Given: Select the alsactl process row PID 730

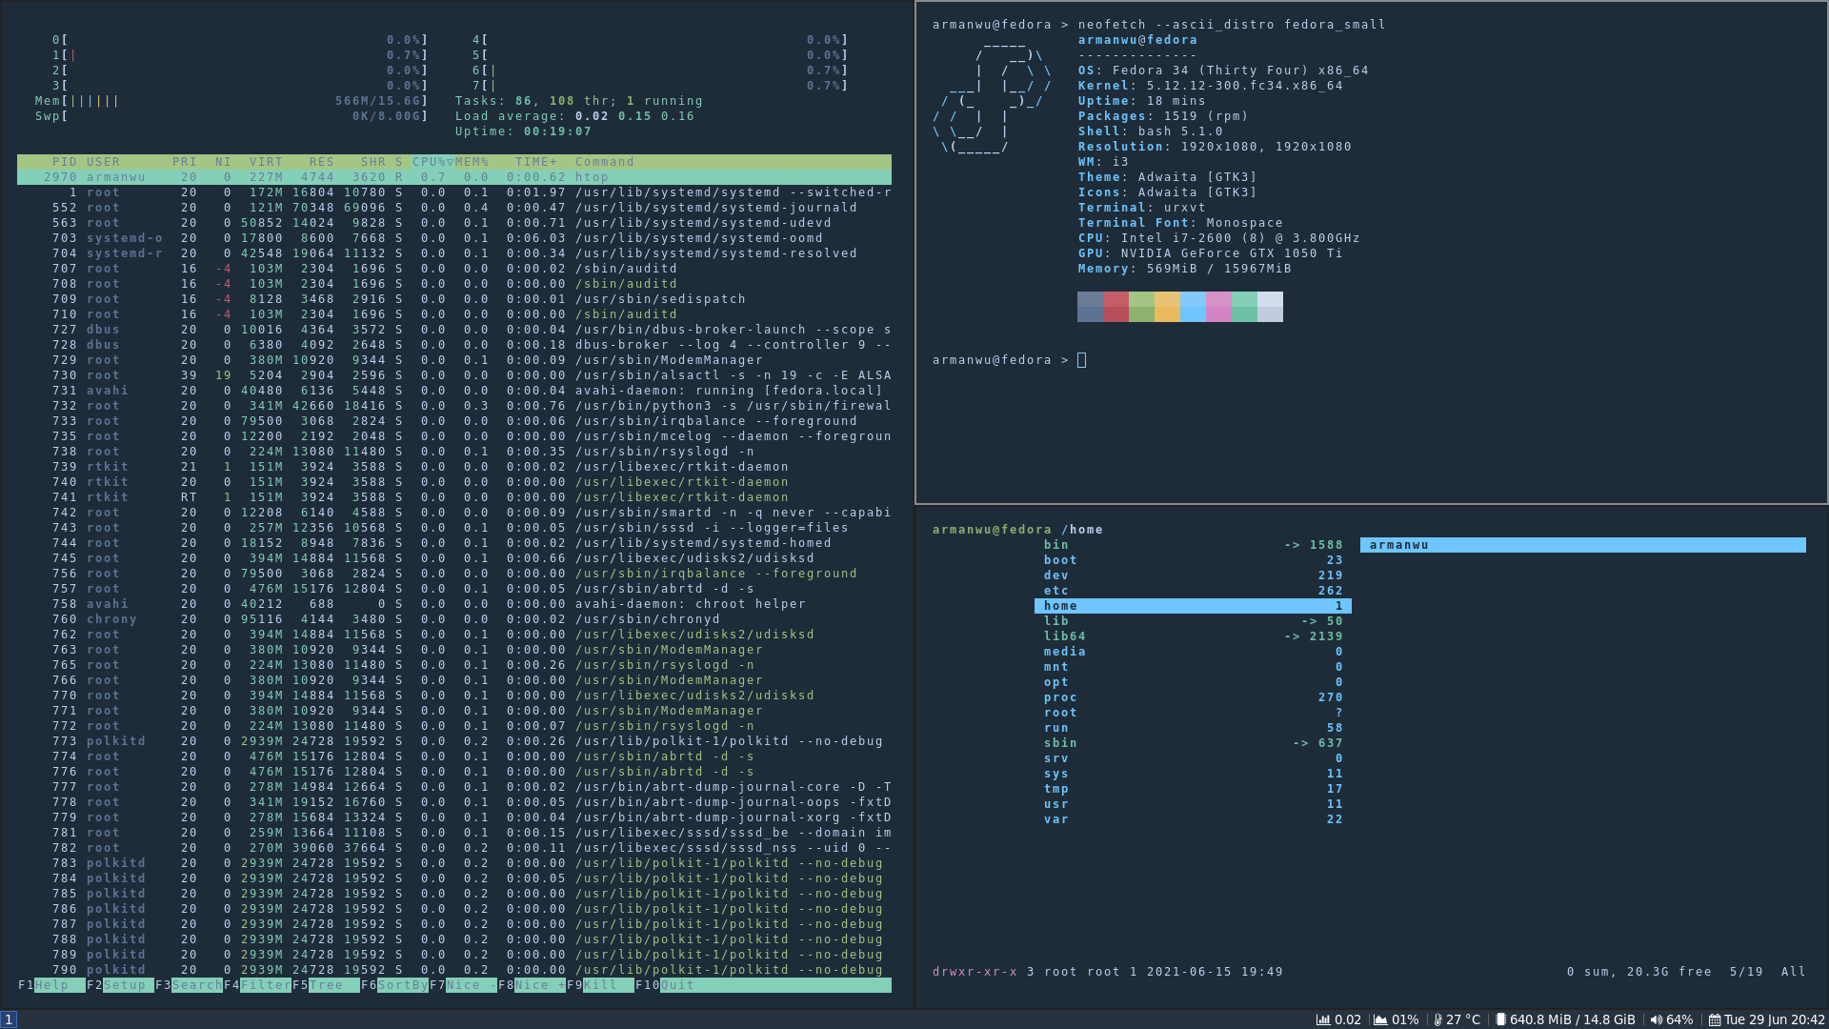Looking at the screenshot, I should [454, 375].
